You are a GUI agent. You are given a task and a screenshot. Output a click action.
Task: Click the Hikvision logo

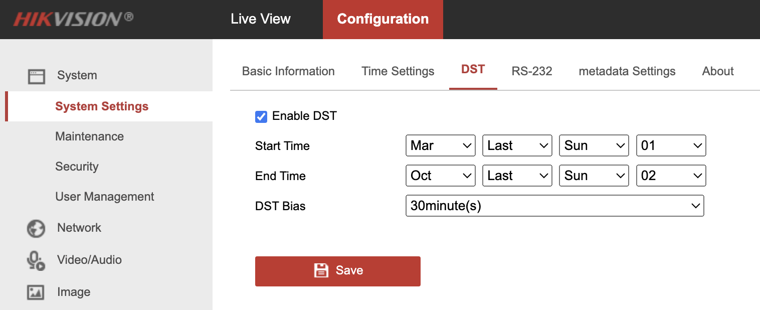(73, 19)
